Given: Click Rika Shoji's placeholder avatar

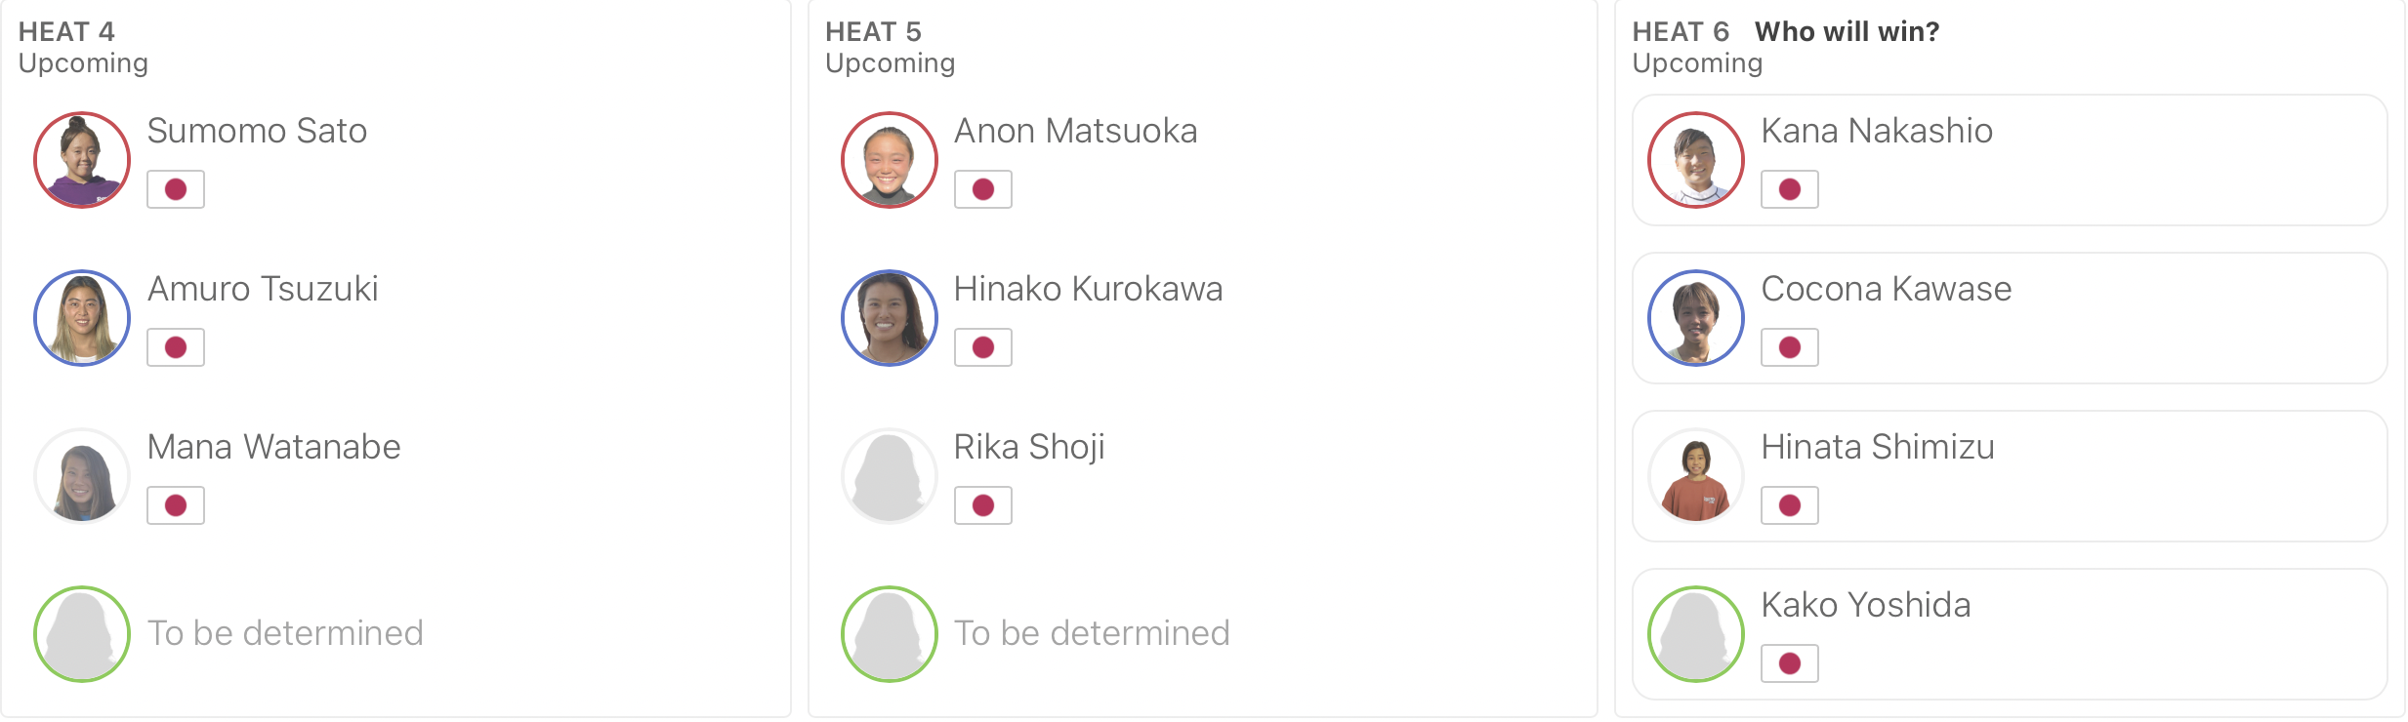Looking at the screenshot, I should (x=890, y=476).
